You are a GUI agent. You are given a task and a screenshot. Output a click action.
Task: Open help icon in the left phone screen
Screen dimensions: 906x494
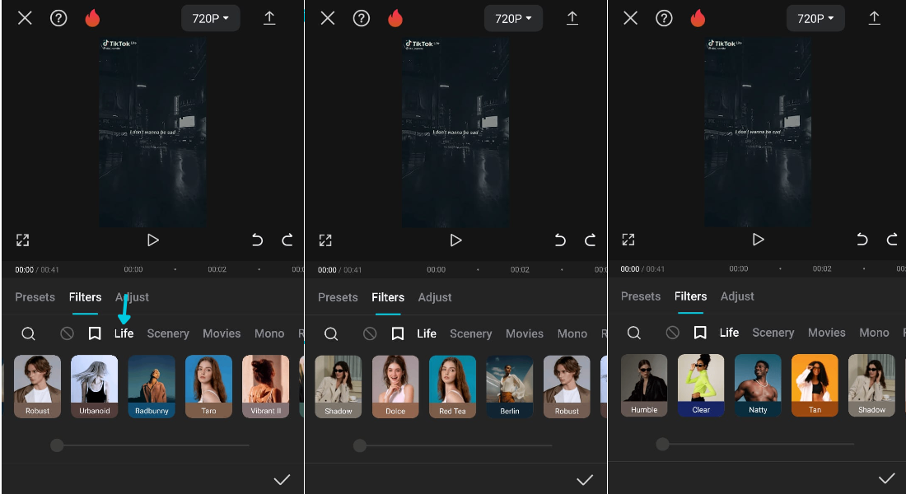pos(58,18)
